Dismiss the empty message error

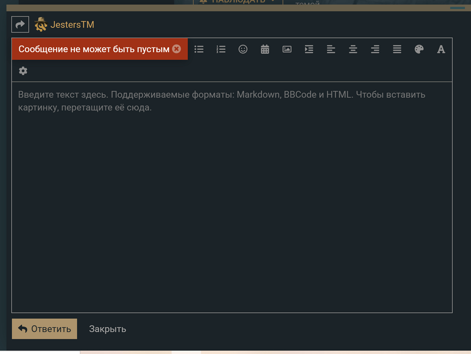pos(177,49)
